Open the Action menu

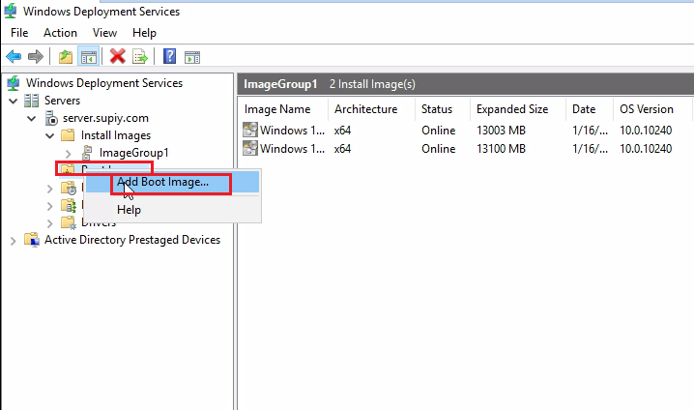[60, 33]
